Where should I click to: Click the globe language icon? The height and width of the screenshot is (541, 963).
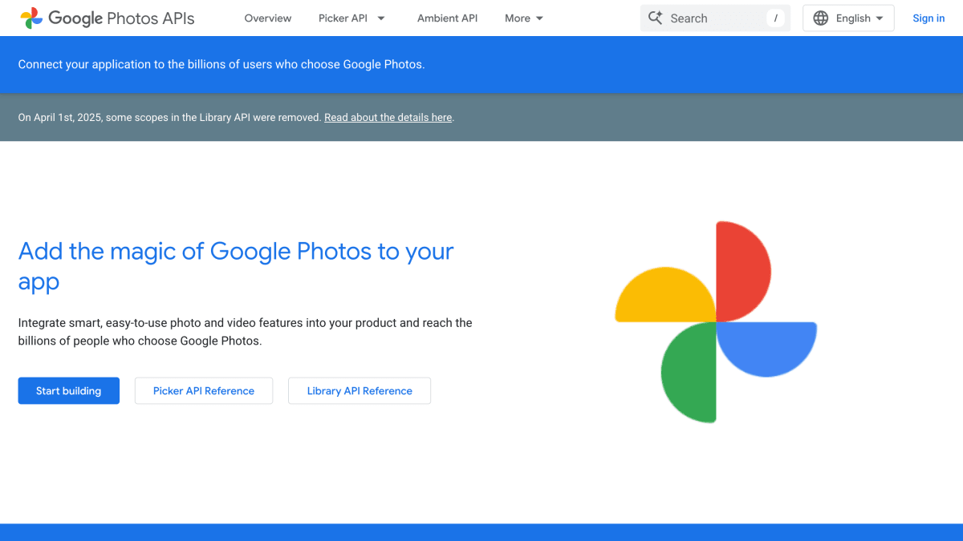tap(821, 18)
